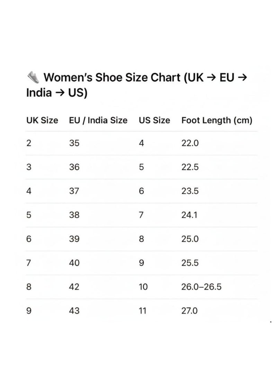Click the 26.0–26.5 foot length range

tap(201, 287)
